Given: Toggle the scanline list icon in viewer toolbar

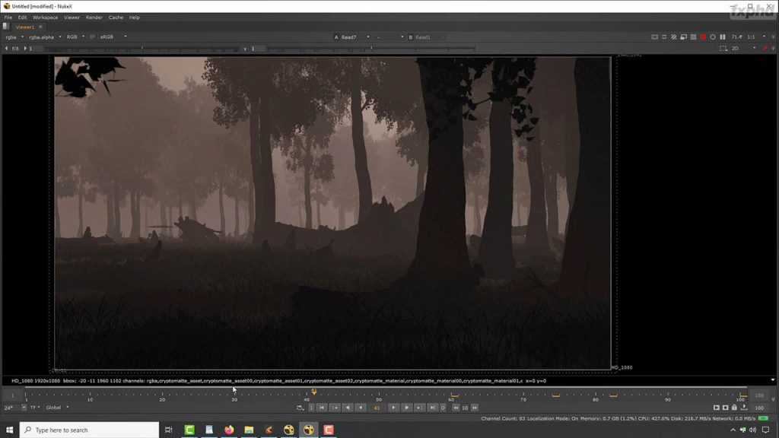Looking at the screenshot, I should pos(693,37).
